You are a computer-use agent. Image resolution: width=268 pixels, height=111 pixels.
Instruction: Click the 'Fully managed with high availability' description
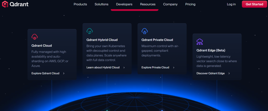pos(50,59)
